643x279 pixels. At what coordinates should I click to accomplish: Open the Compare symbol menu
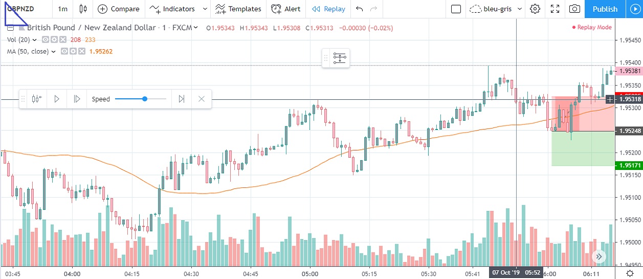pos(118,9)
